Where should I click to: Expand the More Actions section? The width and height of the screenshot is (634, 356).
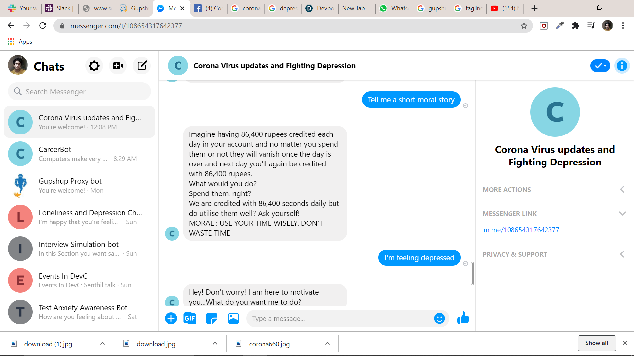point(555,190)
